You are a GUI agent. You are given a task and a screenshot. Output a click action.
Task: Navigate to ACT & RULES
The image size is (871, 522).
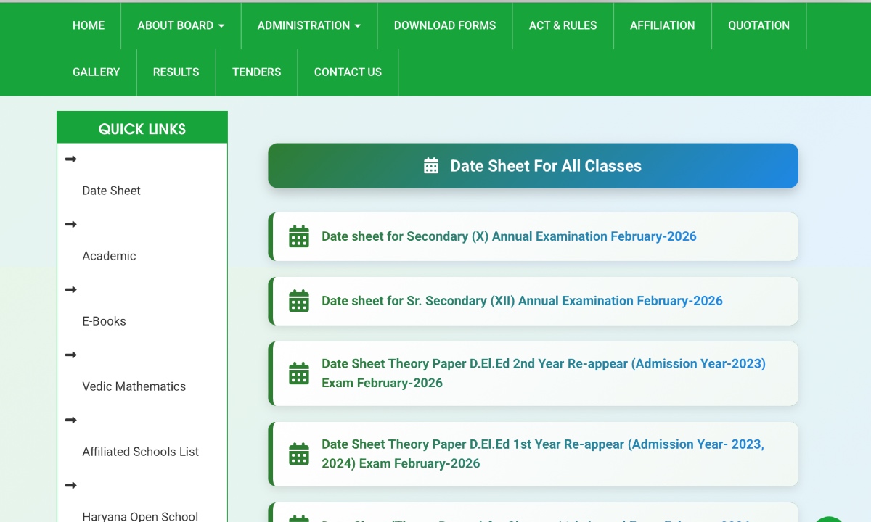pyautogui.click(x=563, y=25)
